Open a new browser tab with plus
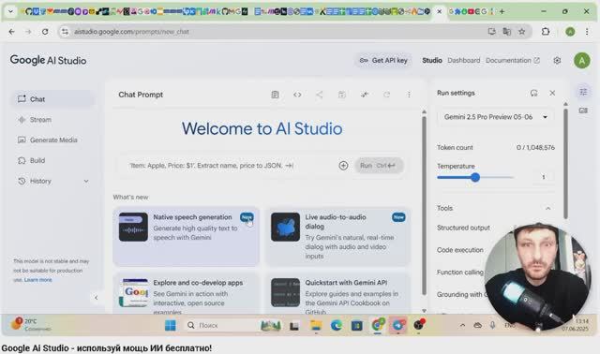Image resolution: width=600 pixels, height=354 pixels. [x=502, y=11]
